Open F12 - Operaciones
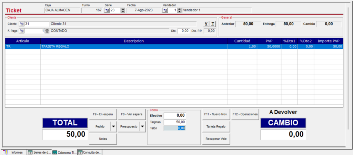This screenshot has height=155, width=353. point(245,115)
